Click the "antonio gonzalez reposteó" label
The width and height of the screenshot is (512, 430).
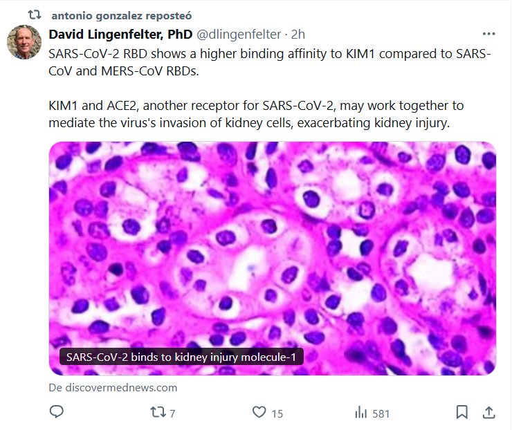(x=122, y=15)
